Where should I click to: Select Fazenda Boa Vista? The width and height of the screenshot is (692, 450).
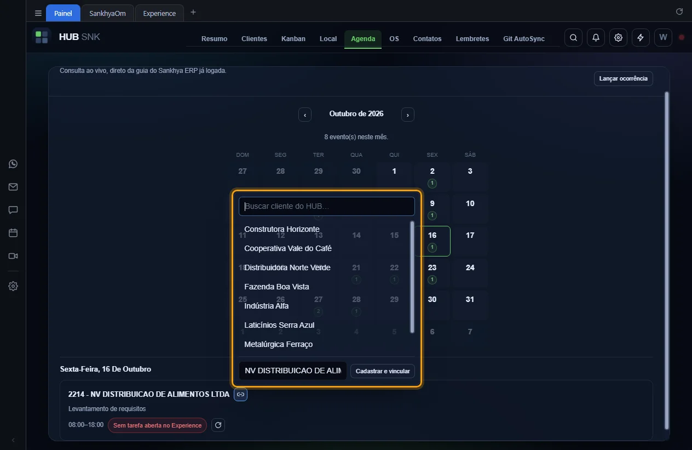[324, 287]
